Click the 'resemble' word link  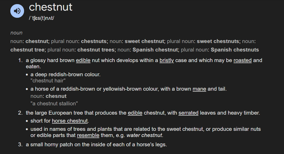(88, 135)
